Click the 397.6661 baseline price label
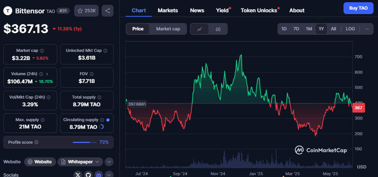Screen dimensions: 378x177 tap(137, 104)
